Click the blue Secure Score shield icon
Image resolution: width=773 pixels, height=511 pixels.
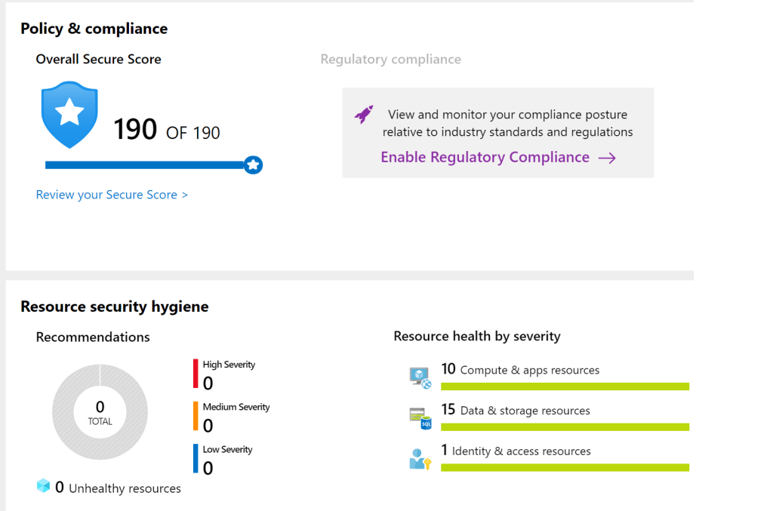[69, 114]
